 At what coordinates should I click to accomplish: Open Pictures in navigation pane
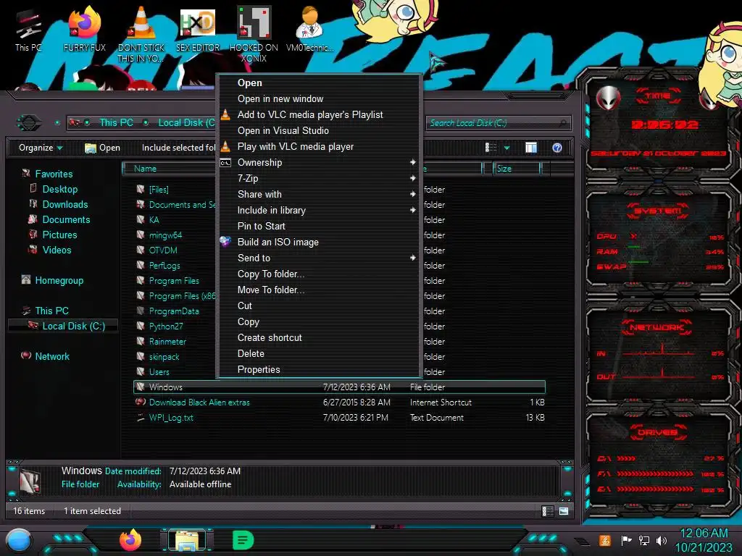pos(59,235)
